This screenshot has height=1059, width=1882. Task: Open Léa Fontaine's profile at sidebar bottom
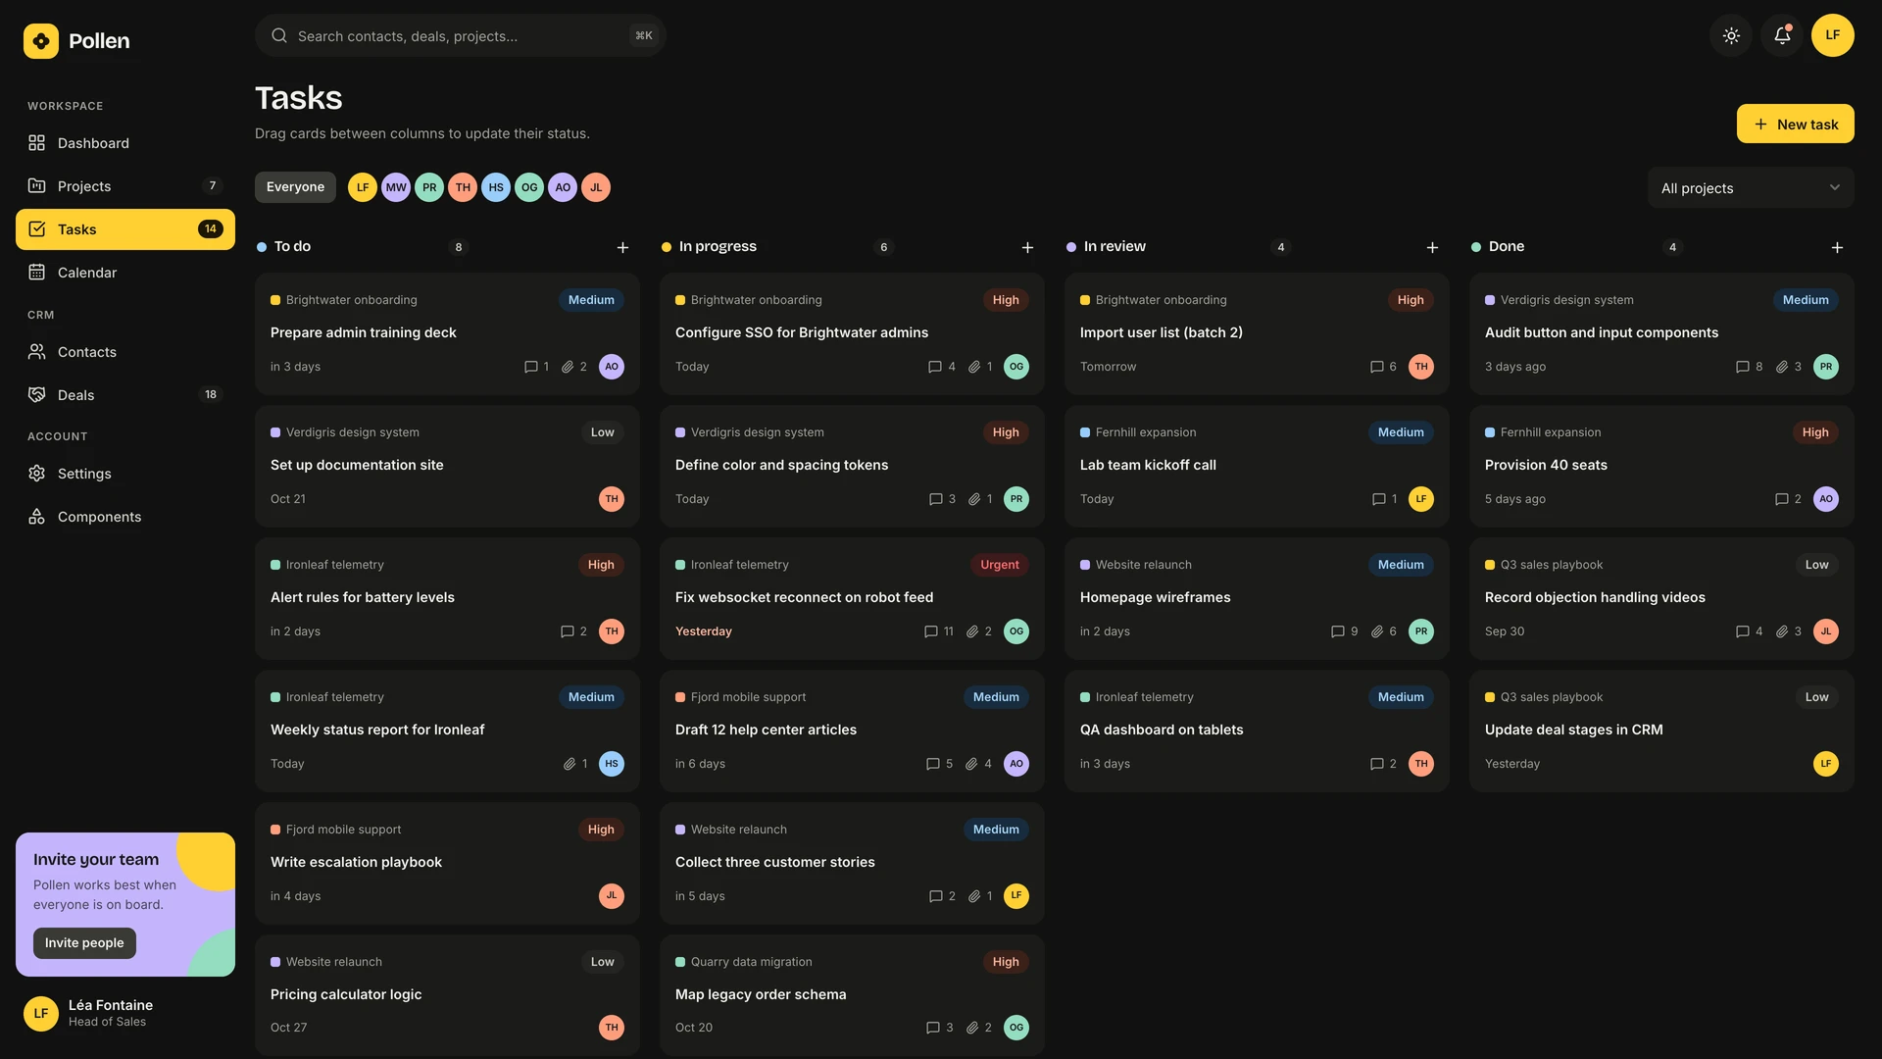click(x=125, y=1013)
